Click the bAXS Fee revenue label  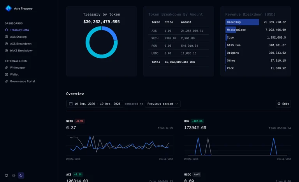(234, 45)
